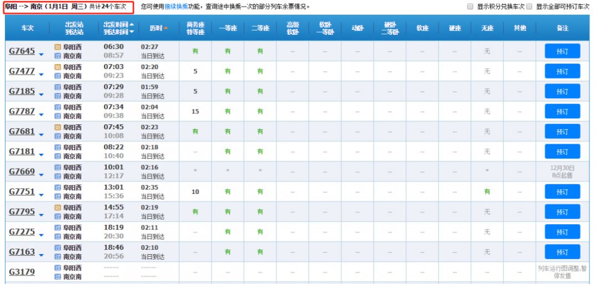Click duration 01:59 of G7185

pyautogui.click(x=149, y=87)
